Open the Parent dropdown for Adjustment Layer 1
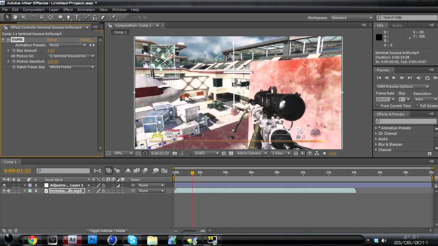 pos(151,185)
